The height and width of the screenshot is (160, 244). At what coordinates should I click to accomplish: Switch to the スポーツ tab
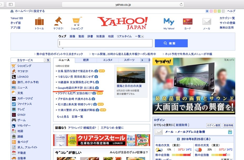click(x=129, y=60)
